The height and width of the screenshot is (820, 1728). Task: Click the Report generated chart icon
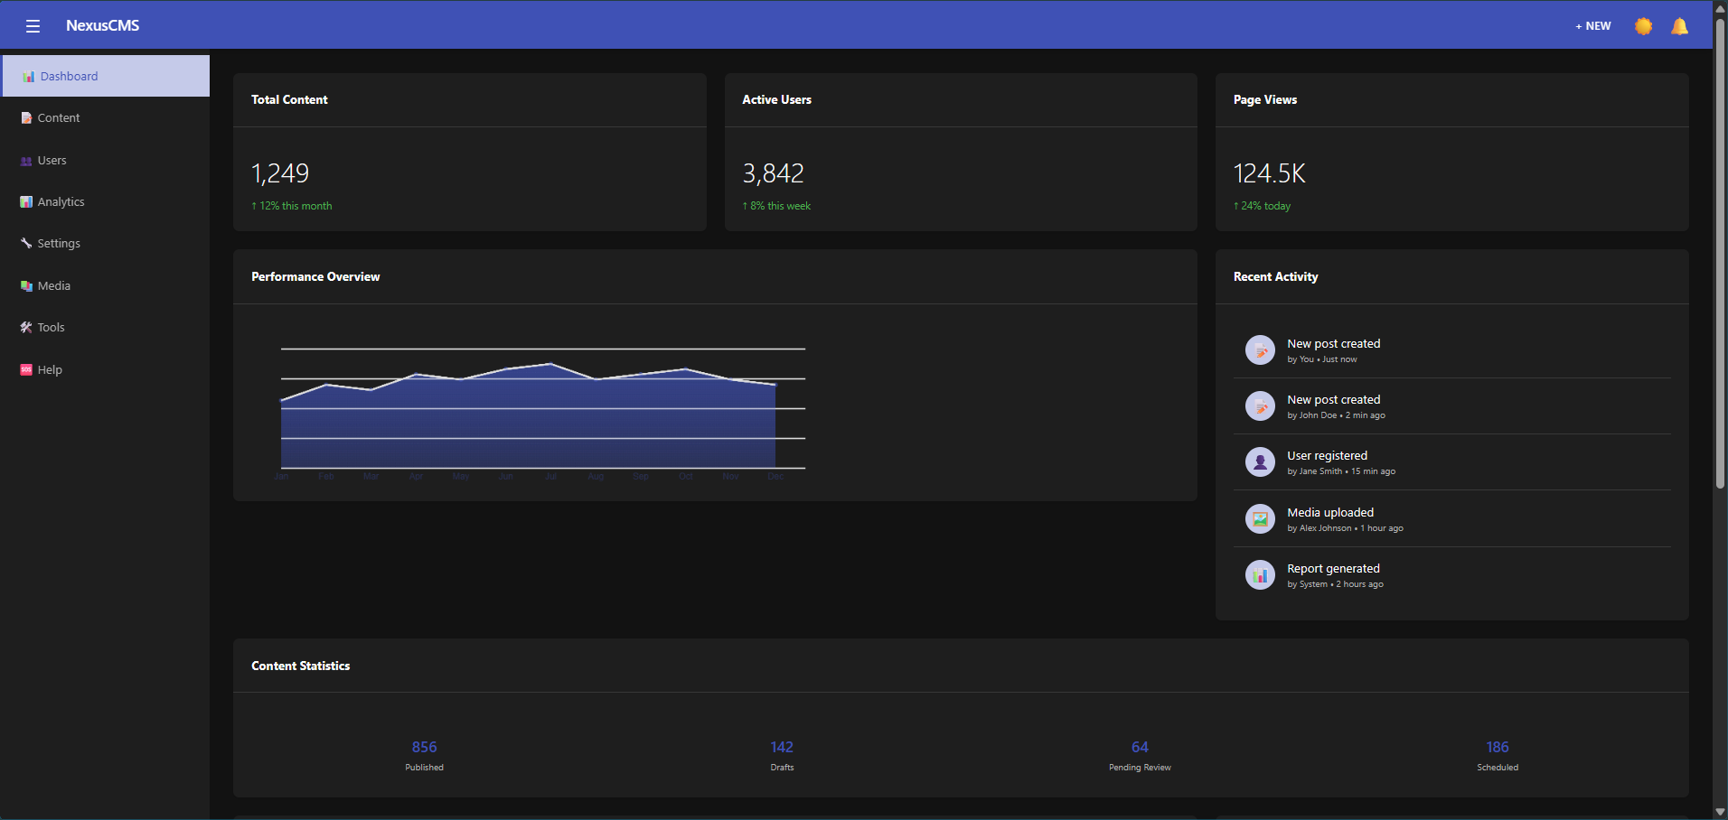[1260, 575]
